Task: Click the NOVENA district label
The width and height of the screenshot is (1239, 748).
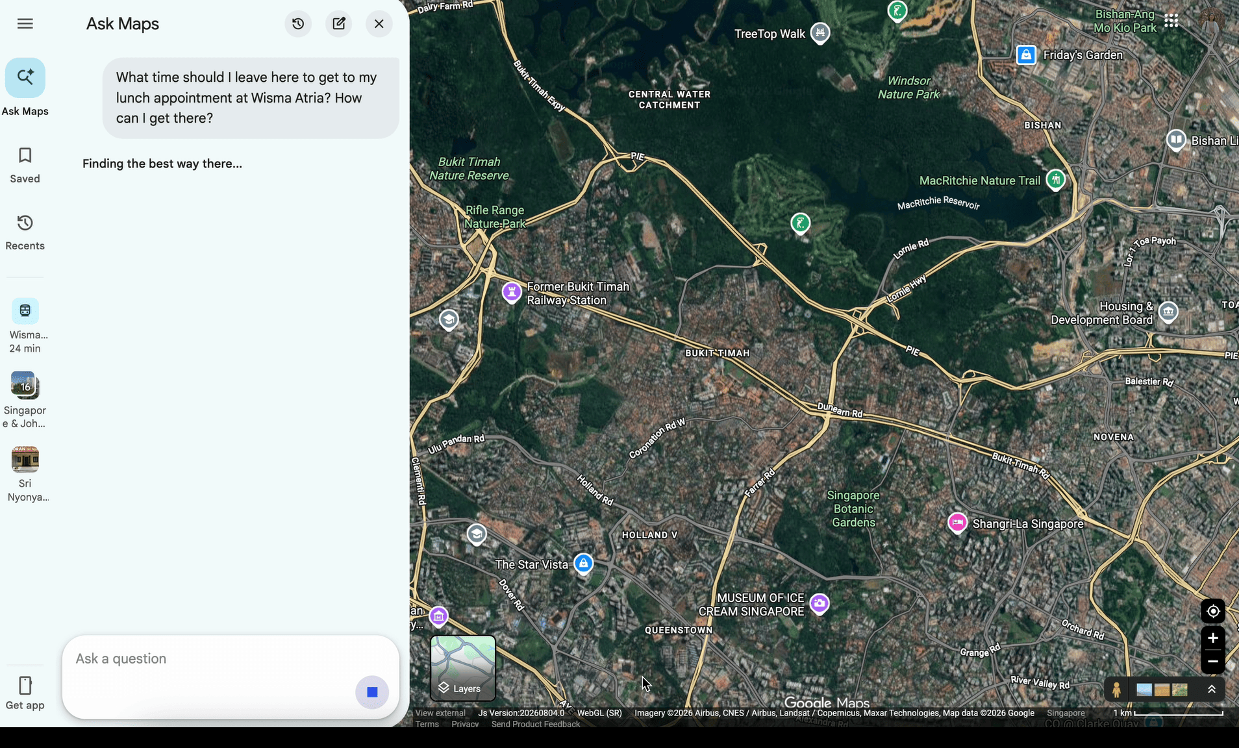Action: [x=1114, y=437]
